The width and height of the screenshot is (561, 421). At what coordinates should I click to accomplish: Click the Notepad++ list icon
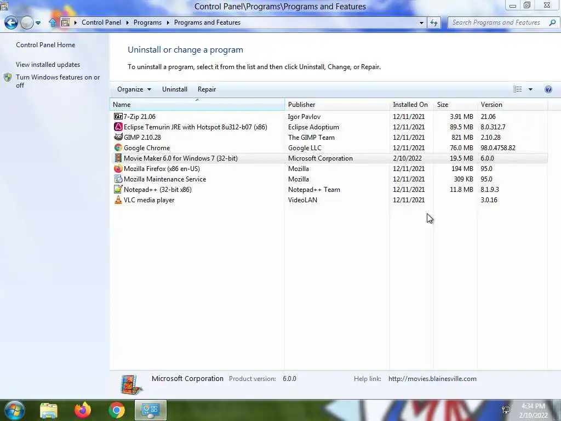point(118,189)
